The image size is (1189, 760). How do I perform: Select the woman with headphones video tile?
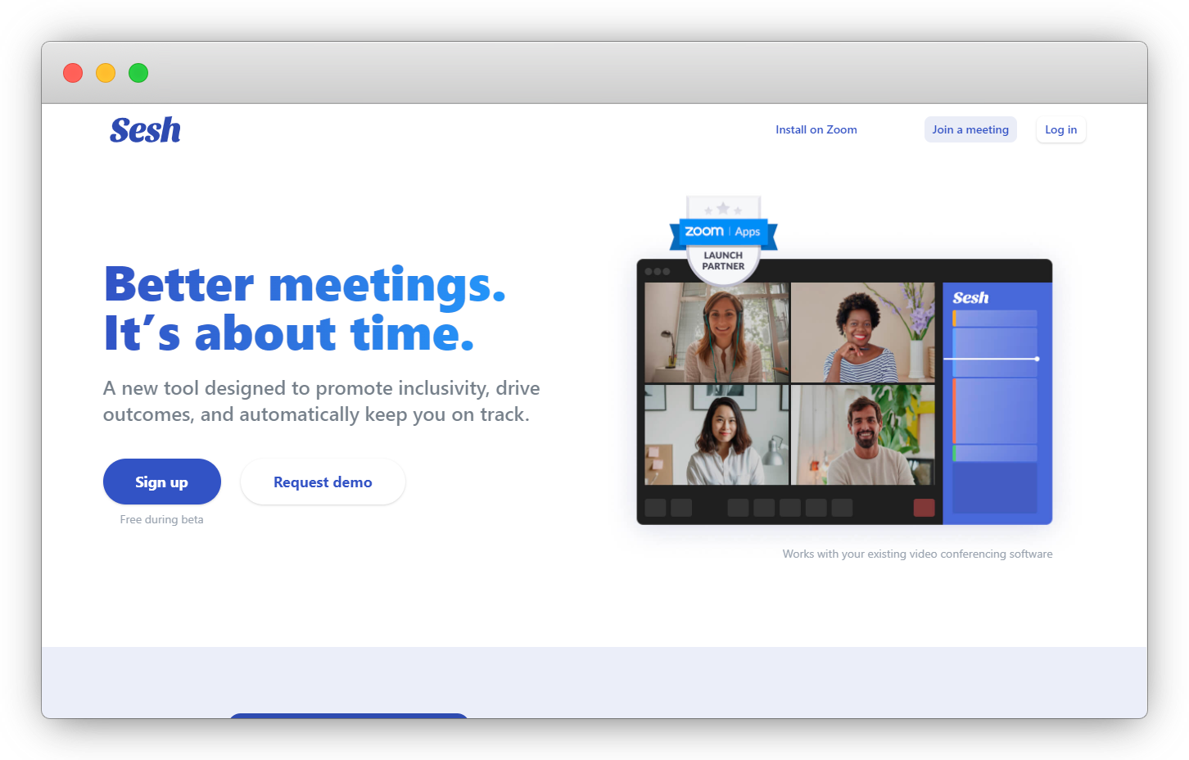[x=717, y=332]
